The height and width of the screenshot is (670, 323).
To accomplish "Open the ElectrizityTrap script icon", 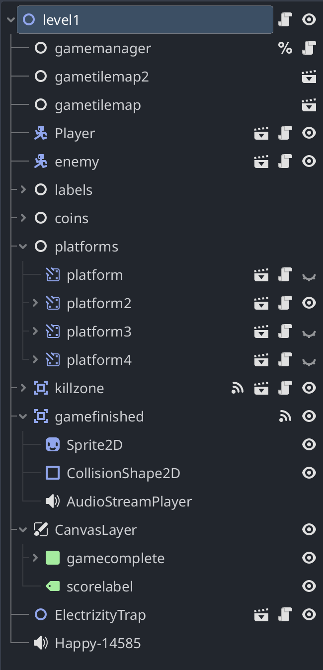I will (x=285, y=615).
